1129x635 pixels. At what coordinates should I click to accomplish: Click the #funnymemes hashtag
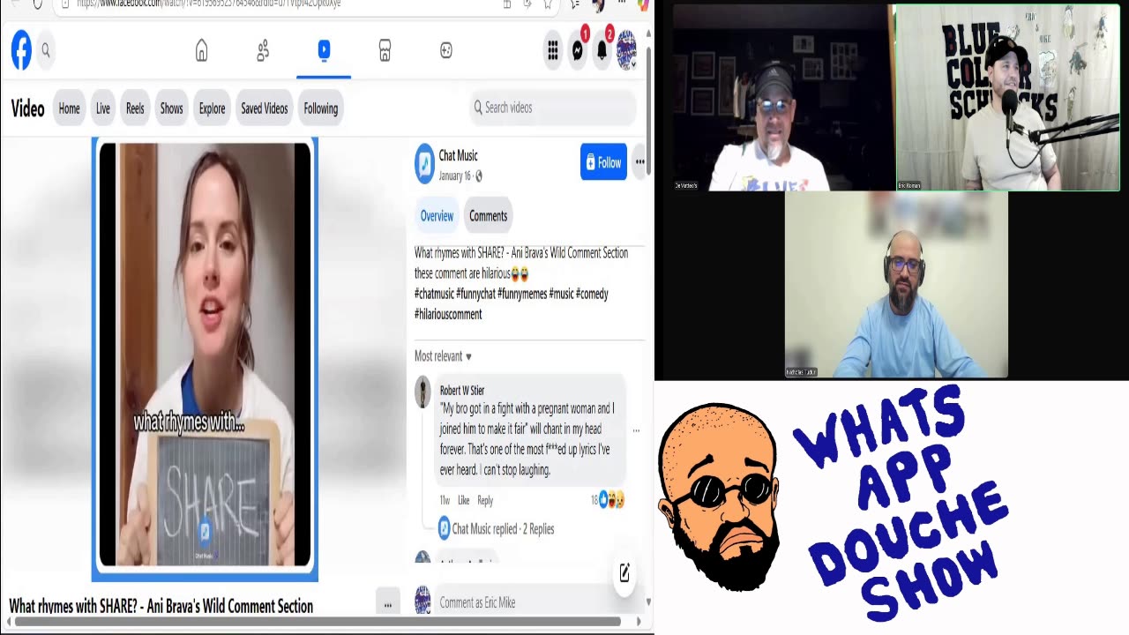point(522,294)
